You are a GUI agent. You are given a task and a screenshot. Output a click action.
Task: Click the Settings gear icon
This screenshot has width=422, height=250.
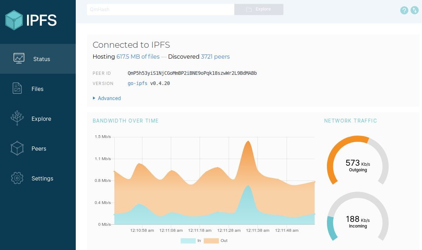pos(17,178)
